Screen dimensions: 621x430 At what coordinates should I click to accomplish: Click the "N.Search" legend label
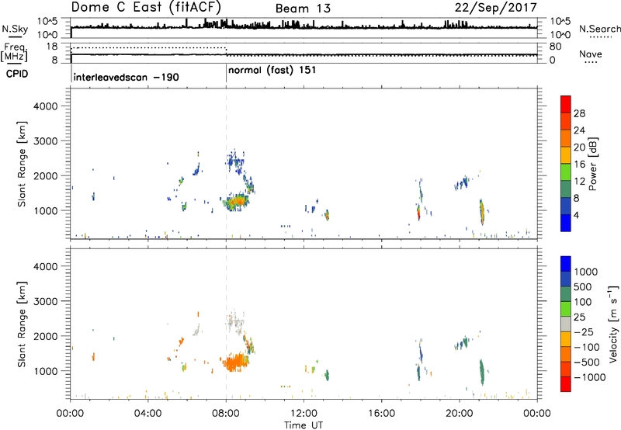(599, 29)
